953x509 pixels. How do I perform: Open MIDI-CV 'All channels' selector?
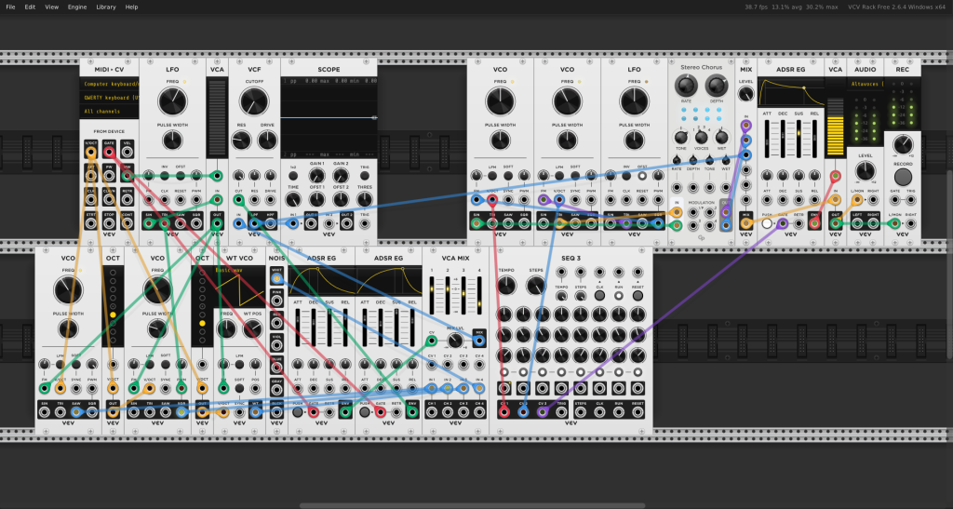click(110, 111)
